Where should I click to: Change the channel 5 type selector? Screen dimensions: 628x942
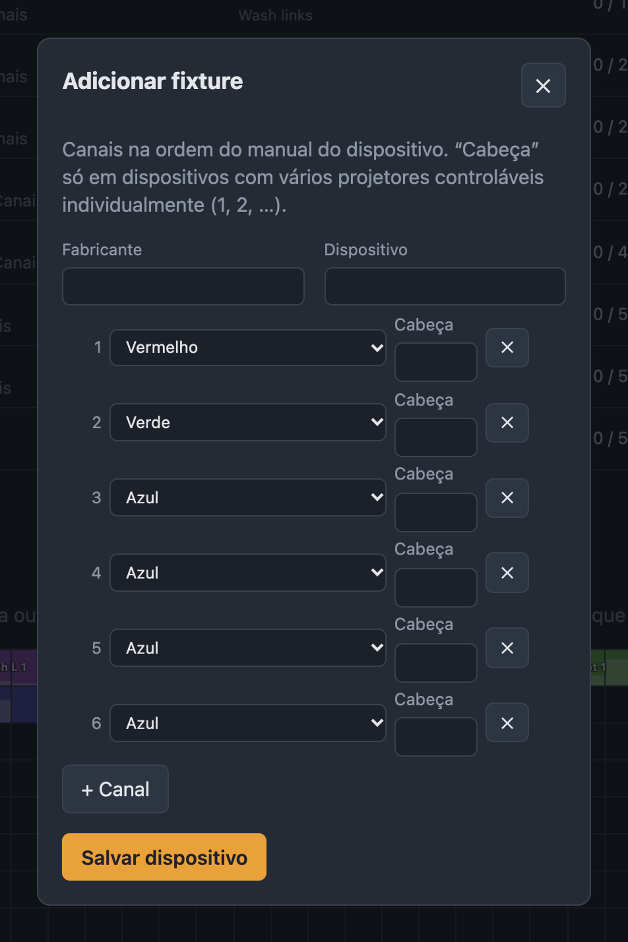248,648
